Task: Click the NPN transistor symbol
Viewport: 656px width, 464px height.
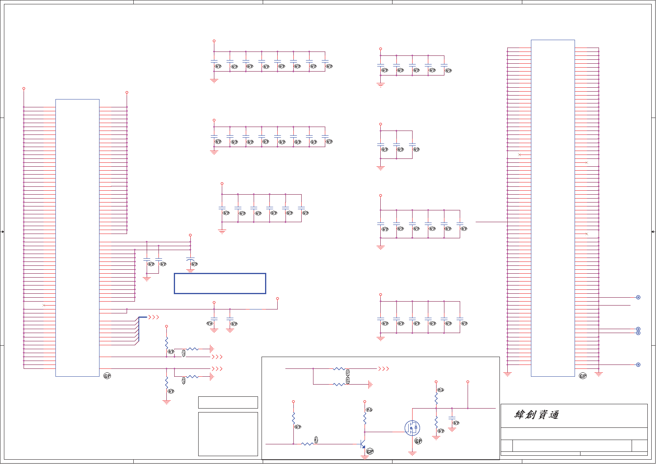Action: coord(363,444)
